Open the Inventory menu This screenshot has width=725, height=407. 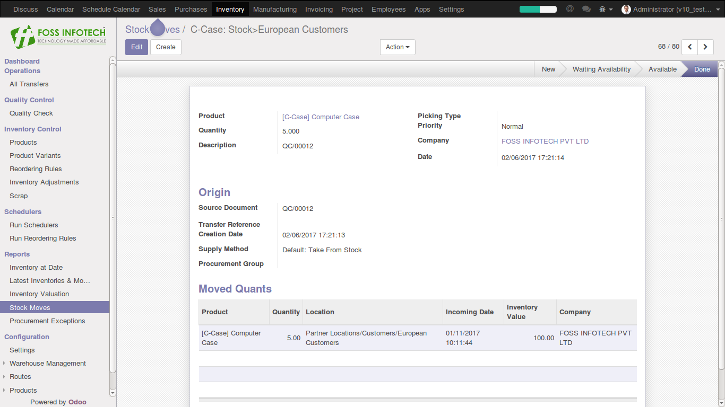[230, 9]
